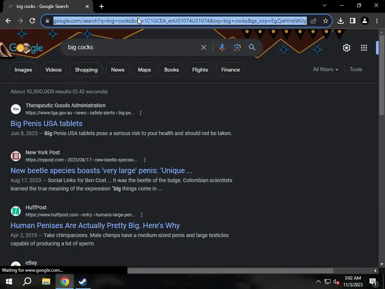Bookmark this tab with the star icon
The height and width of the screenshot is (289, 385).
tap(326, 21)
